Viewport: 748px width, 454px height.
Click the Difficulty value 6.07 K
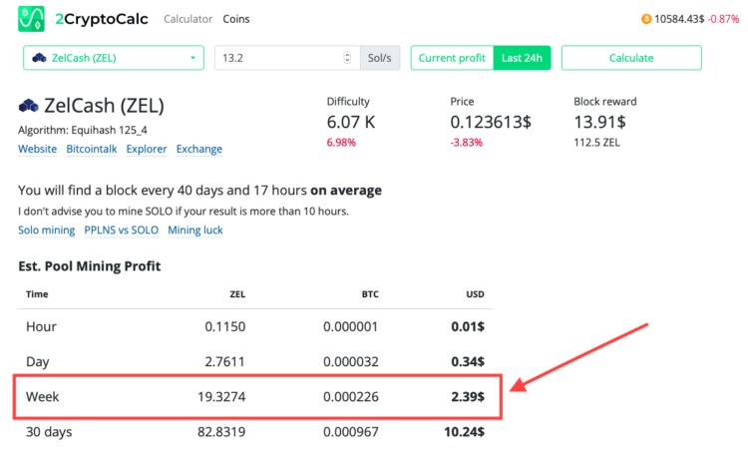coord(351,122)
